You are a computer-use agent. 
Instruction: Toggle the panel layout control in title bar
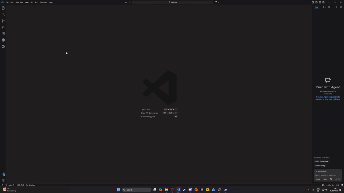(320, 2)
